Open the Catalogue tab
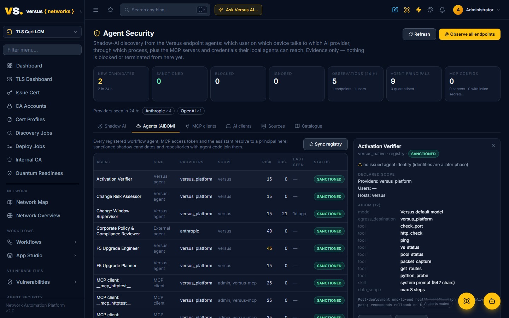Screen dimensions: 509x318 tap(309, 126)
